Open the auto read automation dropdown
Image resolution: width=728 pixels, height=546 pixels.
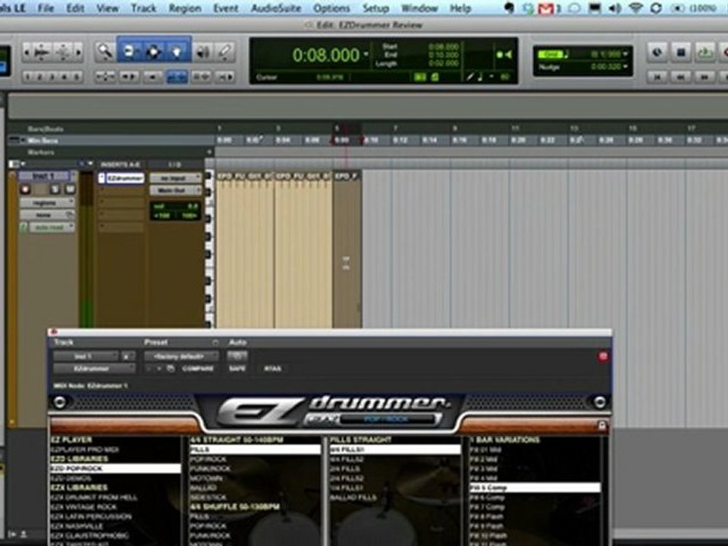coord(52,227)
